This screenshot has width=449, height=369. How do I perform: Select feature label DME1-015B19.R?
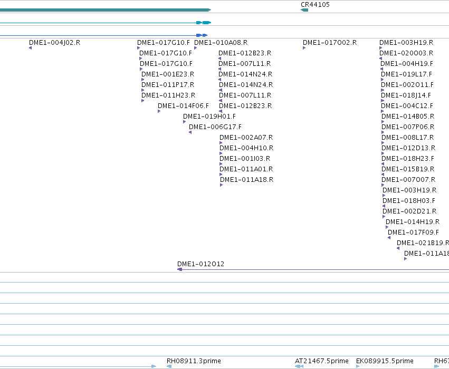pyautogui.click(x=408, y=169)
